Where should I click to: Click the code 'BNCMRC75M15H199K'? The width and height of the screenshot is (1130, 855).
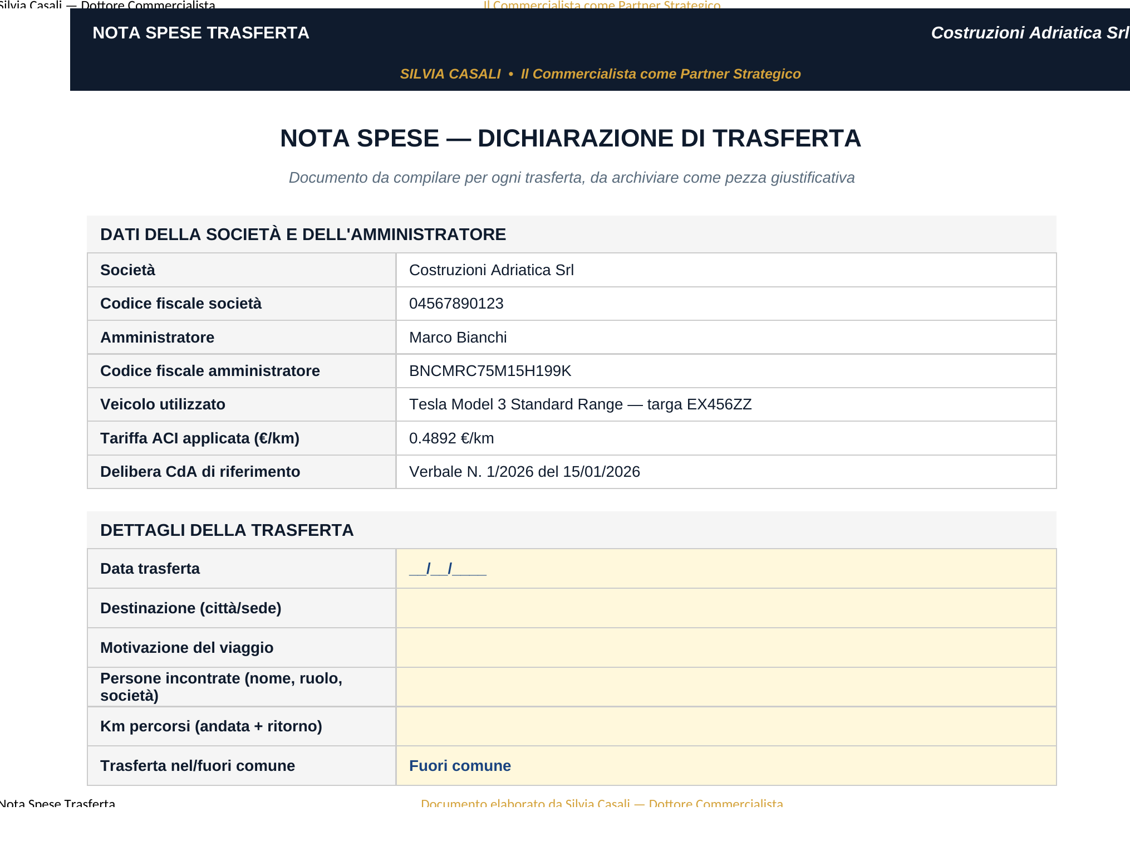pyautogui.click(x=490, y=371)
